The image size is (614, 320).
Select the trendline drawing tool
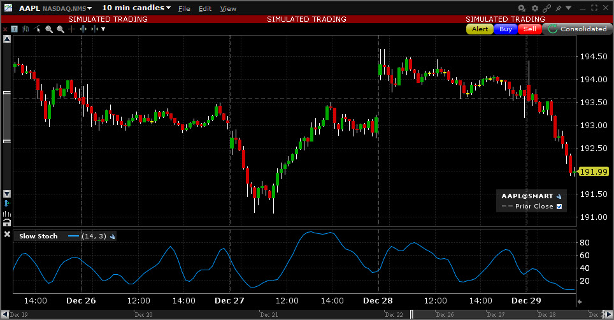point(37,29)
